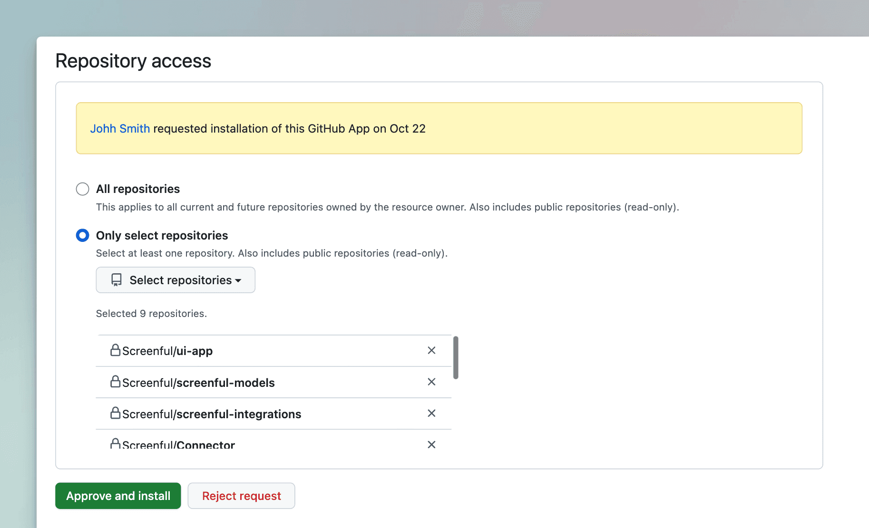The height and width of the screenshot is (528, 869).
Task: Remove the screenful-integrations repository
Action: point(431,413)
